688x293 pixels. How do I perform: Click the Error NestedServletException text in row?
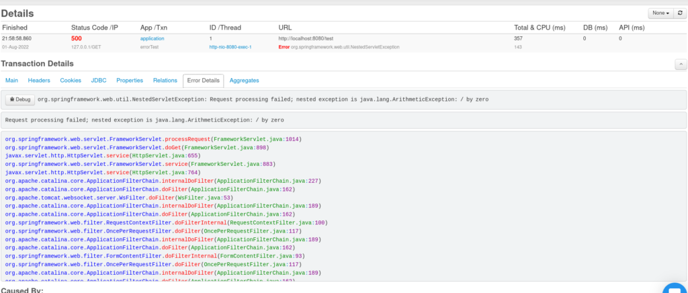pyautogui.click(x=339, y=46)
